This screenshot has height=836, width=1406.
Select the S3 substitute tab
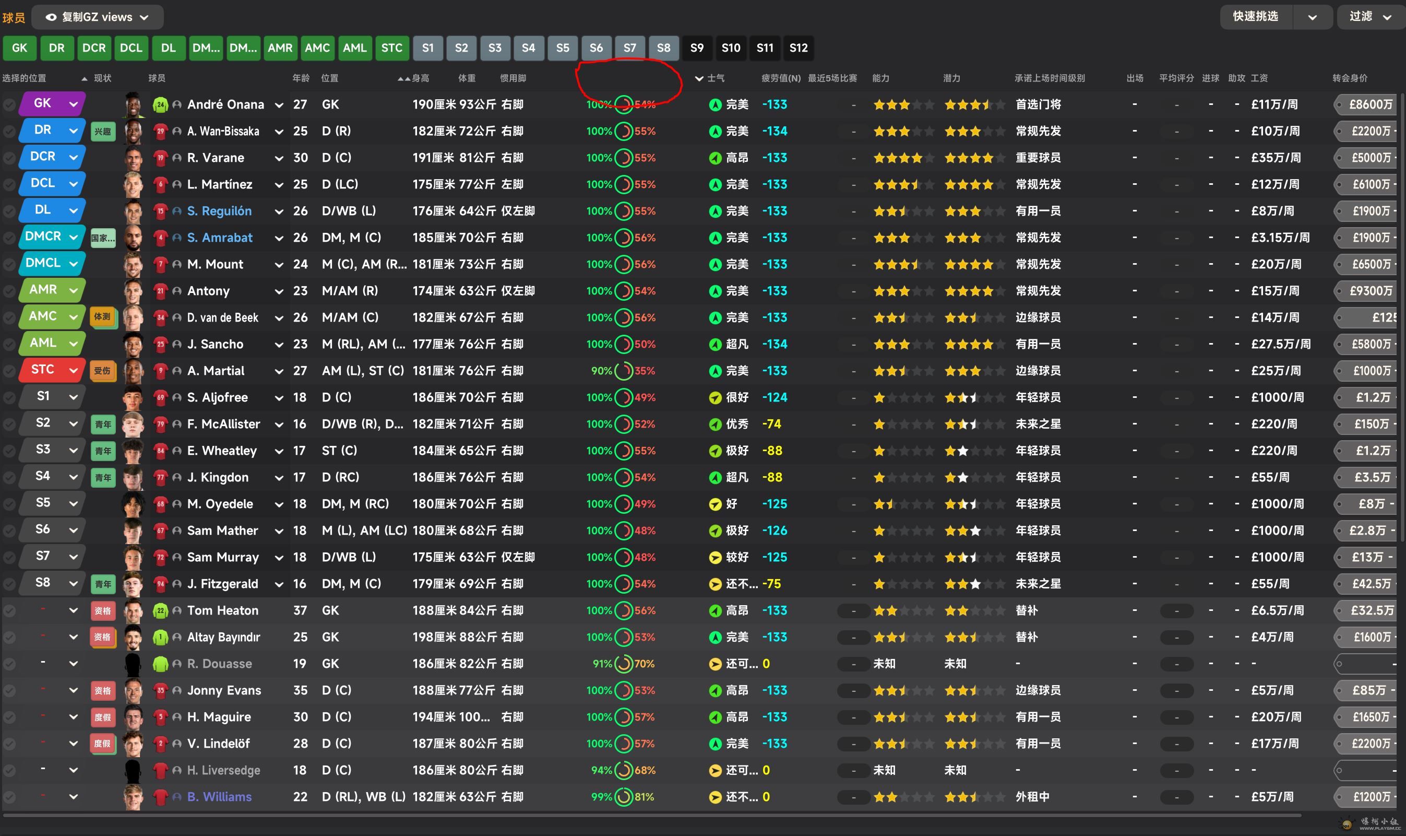494,48
